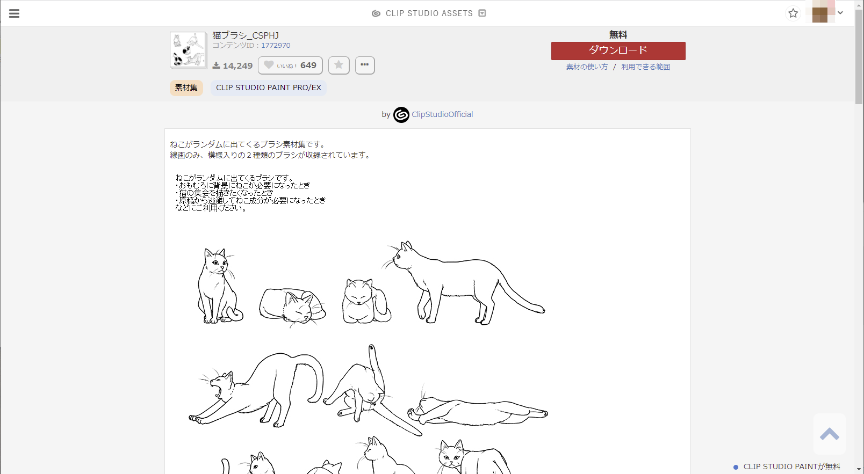Click the Clip Studio Assets logo icon
This screenshot has width=864, height=474.
(376, 13)
